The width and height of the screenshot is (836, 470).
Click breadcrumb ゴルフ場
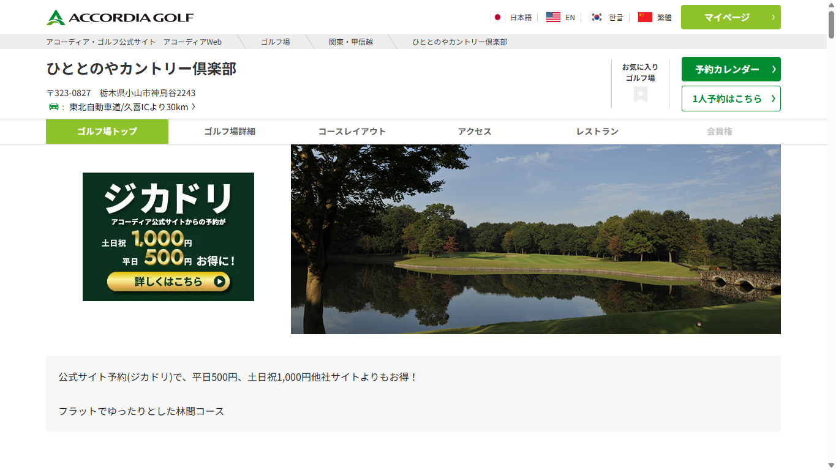click(x=275, y=42)
